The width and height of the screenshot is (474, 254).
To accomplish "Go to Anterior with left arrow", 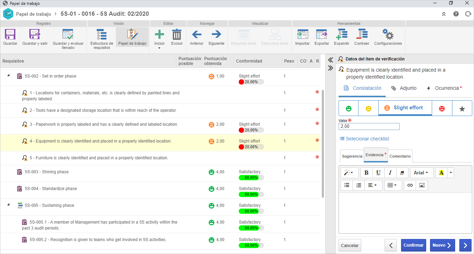I will point(197,35).
